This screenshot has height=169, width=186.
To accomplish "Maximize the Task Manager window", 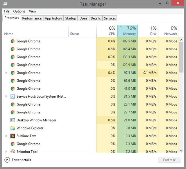I will (x=167, y=3).
